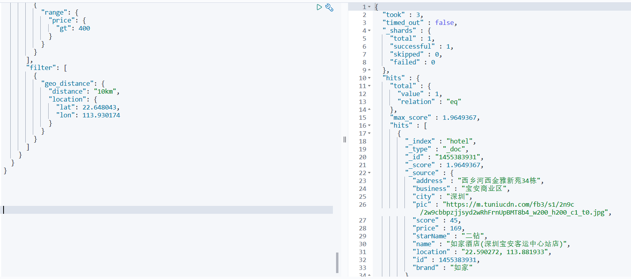Open the wrench request options icon

(x=329, y=8)
